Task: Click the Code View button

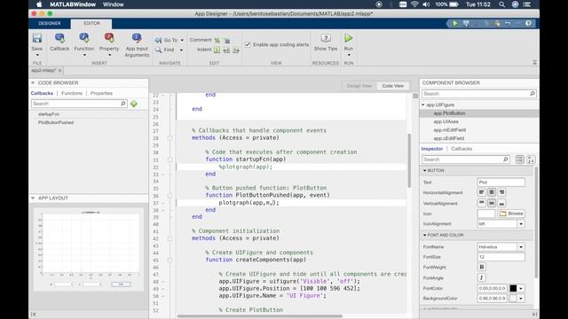Action: click(x=392, y=86)
